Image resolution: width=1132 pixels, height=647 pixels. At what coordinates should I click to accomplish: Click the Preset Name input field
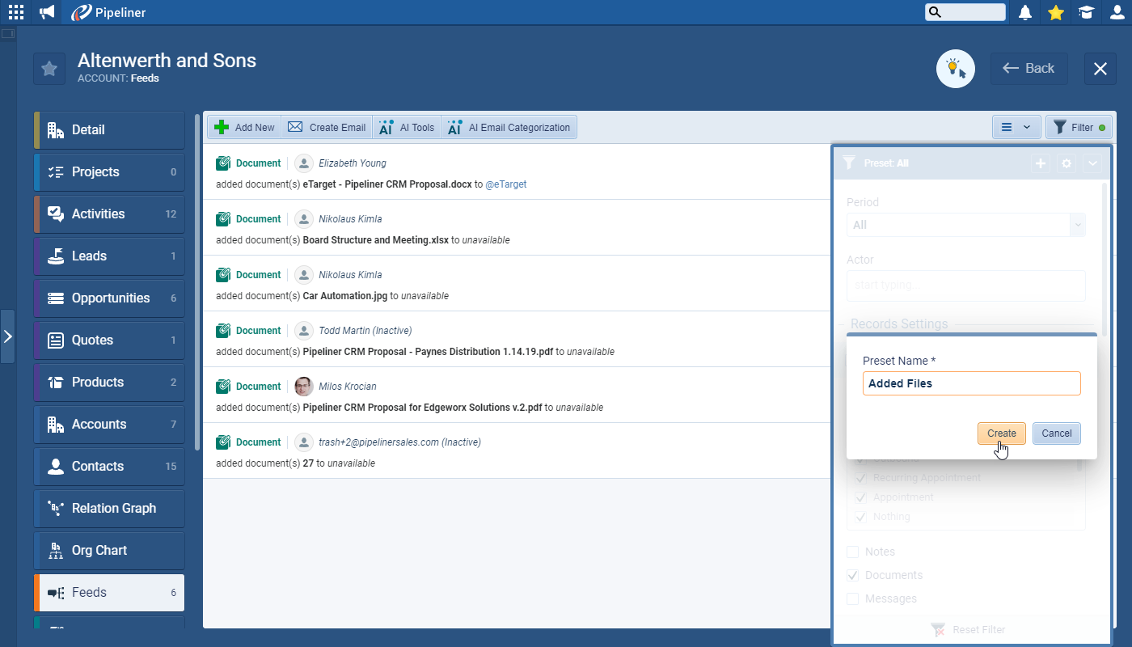coord(971,383)
